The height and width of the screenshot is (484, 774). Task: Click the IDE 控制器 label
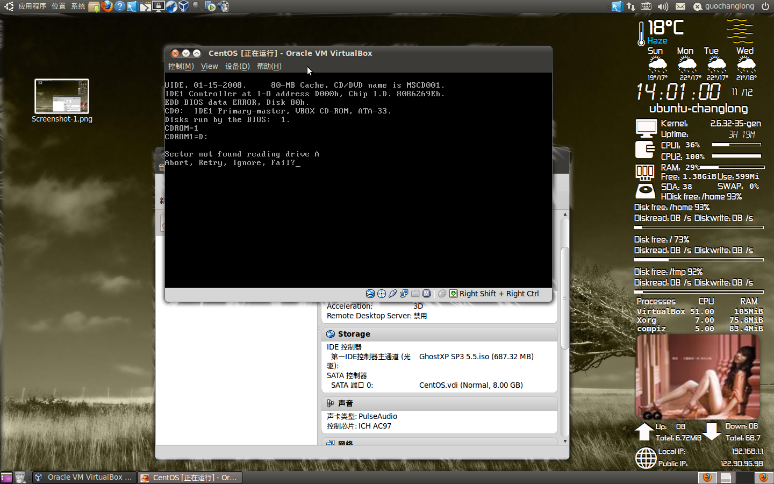tap(344, 347)
